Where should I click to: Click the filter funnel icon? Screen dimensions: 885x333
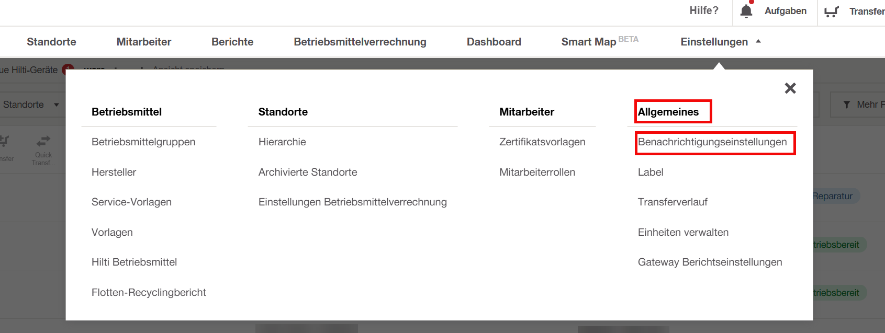[847, 105]
